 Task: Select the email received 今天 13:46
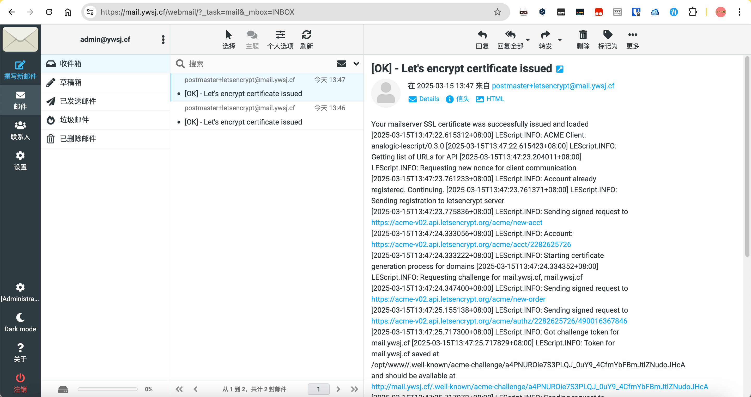267,115
